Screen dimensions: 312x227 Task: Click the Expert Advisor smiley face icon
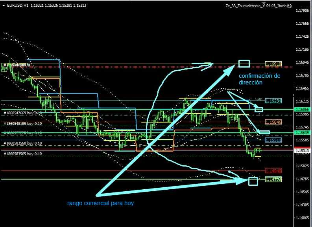289,6
